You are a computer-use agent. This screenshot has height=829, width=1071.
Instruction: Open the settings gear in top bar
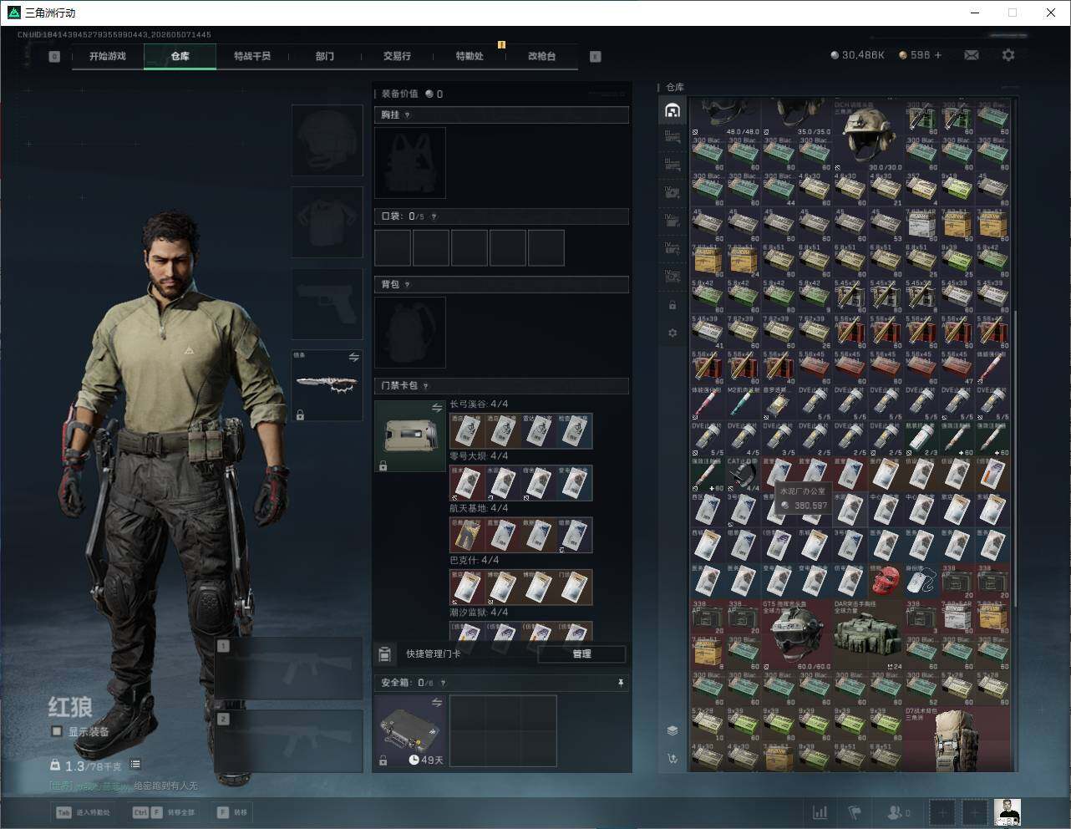pos(1008,55)
